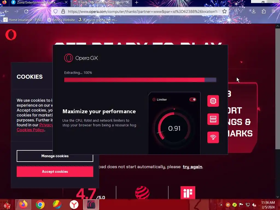Open the extensions puzzle icon
This screenshot has height=210, width=280.
(x=264, y=11)
